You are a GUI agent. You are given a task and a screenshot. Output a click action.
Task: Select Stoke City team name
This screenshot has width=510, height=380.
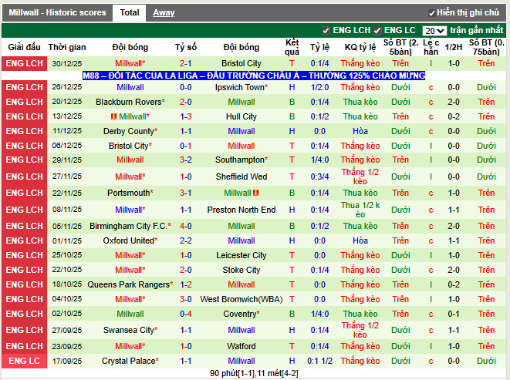coord(241,270)
